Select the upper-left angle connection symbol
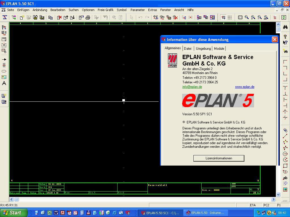 pyautogui.click(x=285, y=62)
